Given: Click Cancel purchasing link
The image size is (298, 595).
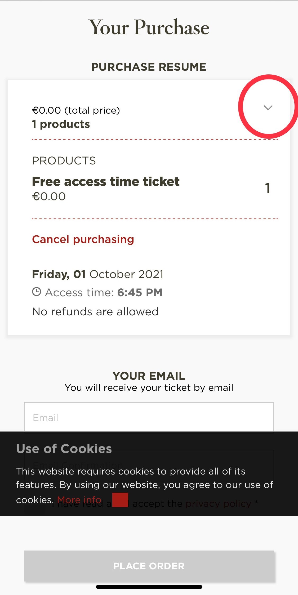Looking at the screenshot, I should (83, 239).
